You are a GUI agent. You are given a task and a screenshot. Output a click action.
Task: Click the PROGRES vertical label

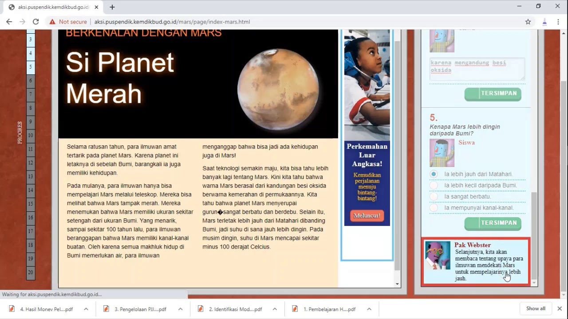coord(20,132)
